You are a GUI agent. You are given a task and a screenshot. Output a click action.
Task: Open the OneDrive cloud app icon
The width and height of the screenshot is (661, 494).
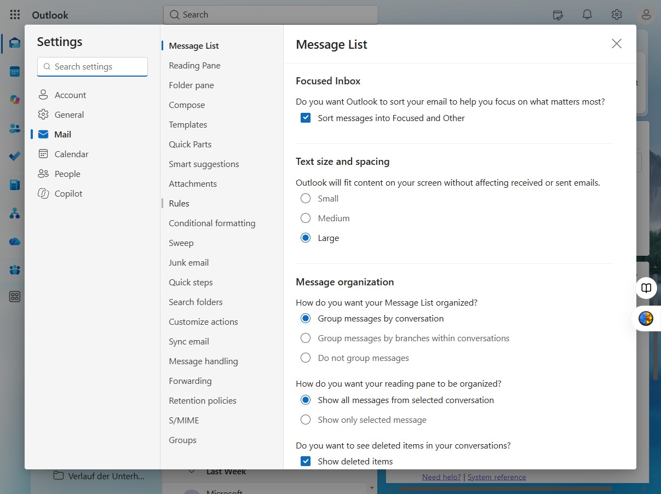(x=15, y=242)
